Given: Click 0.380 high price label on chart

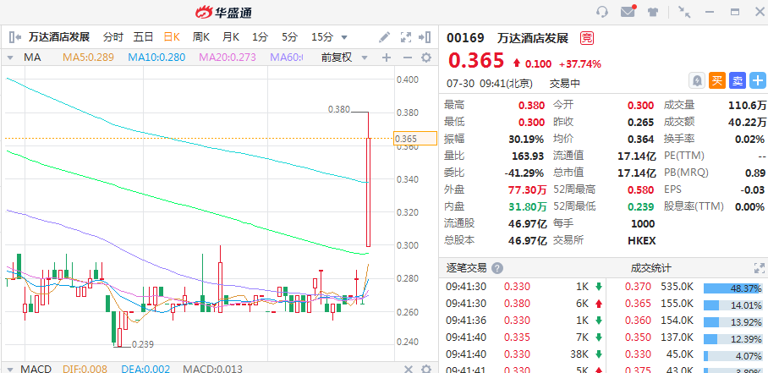Looking at the screenshot, I should click(339, 110).
